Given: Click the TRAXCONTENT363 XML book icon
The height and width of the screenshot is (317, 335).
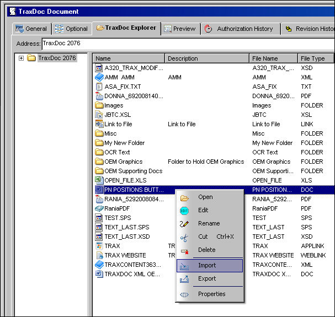Looking at the screenshot, I should [99, 265].
